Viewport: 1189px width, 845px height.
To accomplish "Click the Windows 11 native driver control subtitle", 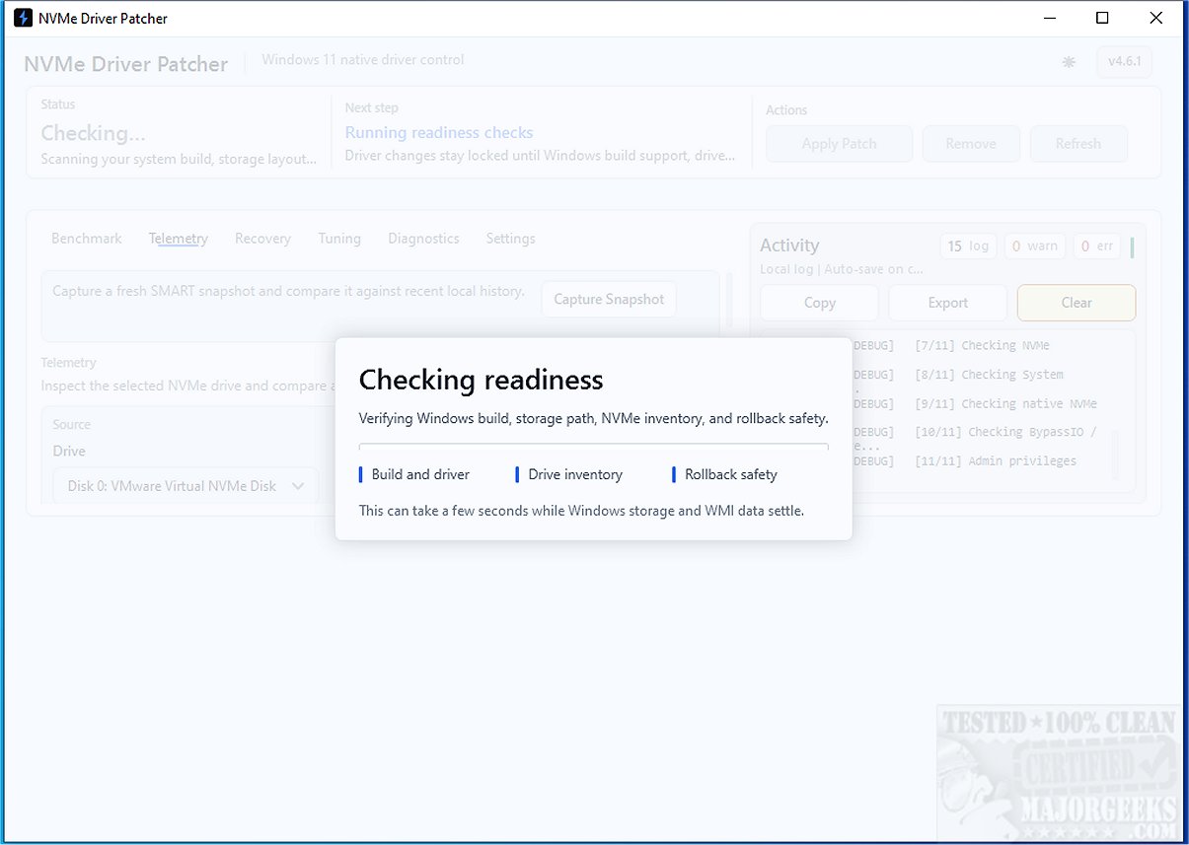I will point(363,60).
